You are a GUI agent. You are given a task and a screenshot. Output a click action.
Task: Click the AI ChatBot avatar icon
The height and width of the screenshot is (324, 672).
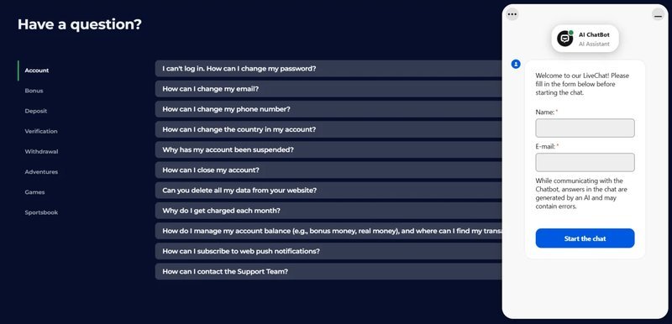pyautogui.click(x=564, y=38)
